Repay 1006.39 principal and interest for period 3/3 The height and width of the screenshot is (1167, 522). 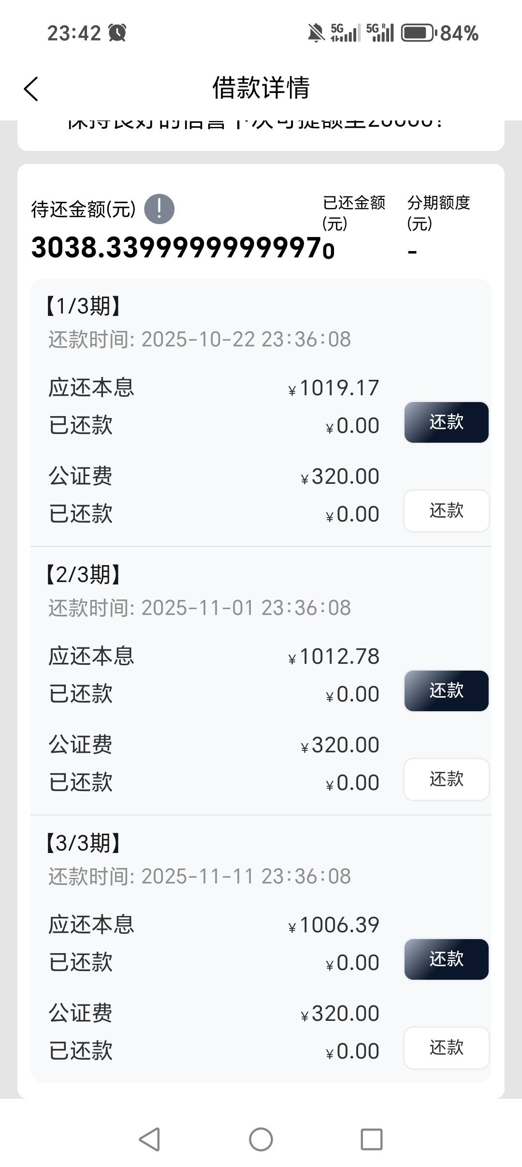point(446,959)
